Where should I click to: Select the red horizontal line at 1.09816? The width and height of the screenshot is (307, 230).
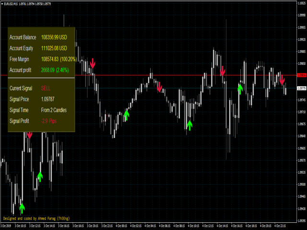click(149, 75)
